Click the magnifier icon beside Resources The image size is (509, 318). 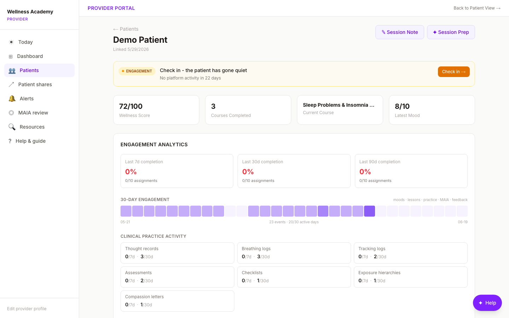point(12,127)
